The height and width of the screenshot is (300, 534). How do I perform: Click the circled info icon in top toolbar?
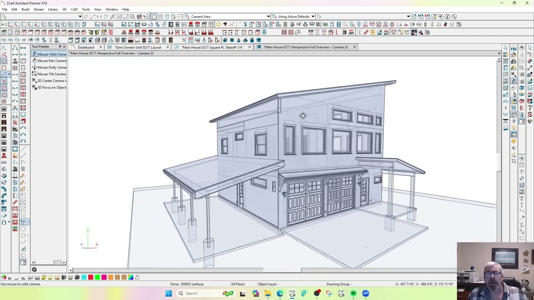(447, 17)
